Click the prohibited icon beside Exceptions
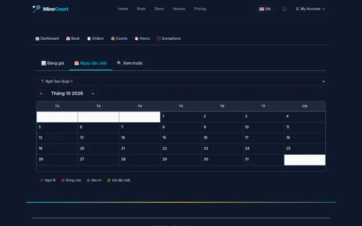The width and height of the screenshot is (362, 226). click(x=159, y=39)
